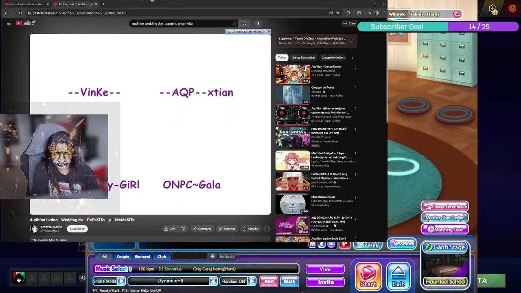Start voice search with microphone icon
This screenshot has width=521, height=293.
258,24
